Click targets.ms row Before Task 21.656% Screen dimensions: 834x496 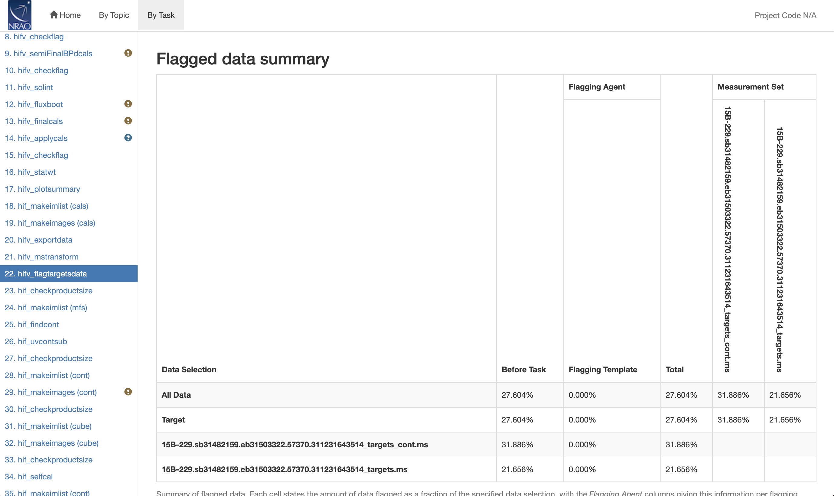517,469
